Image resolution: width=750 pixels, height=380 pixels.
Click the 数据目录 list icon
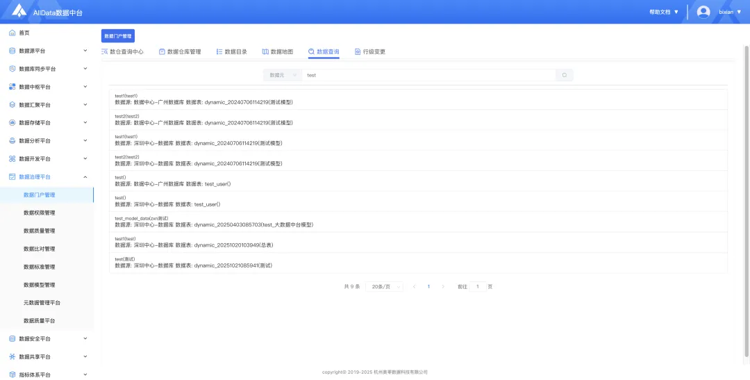pyautogui.click(x=219, y=51)
